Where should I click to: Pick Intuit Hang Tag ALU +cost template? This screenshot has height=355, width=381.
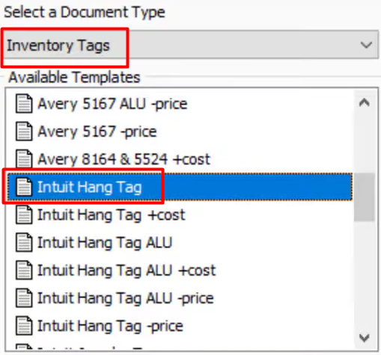tap(127, 271)
